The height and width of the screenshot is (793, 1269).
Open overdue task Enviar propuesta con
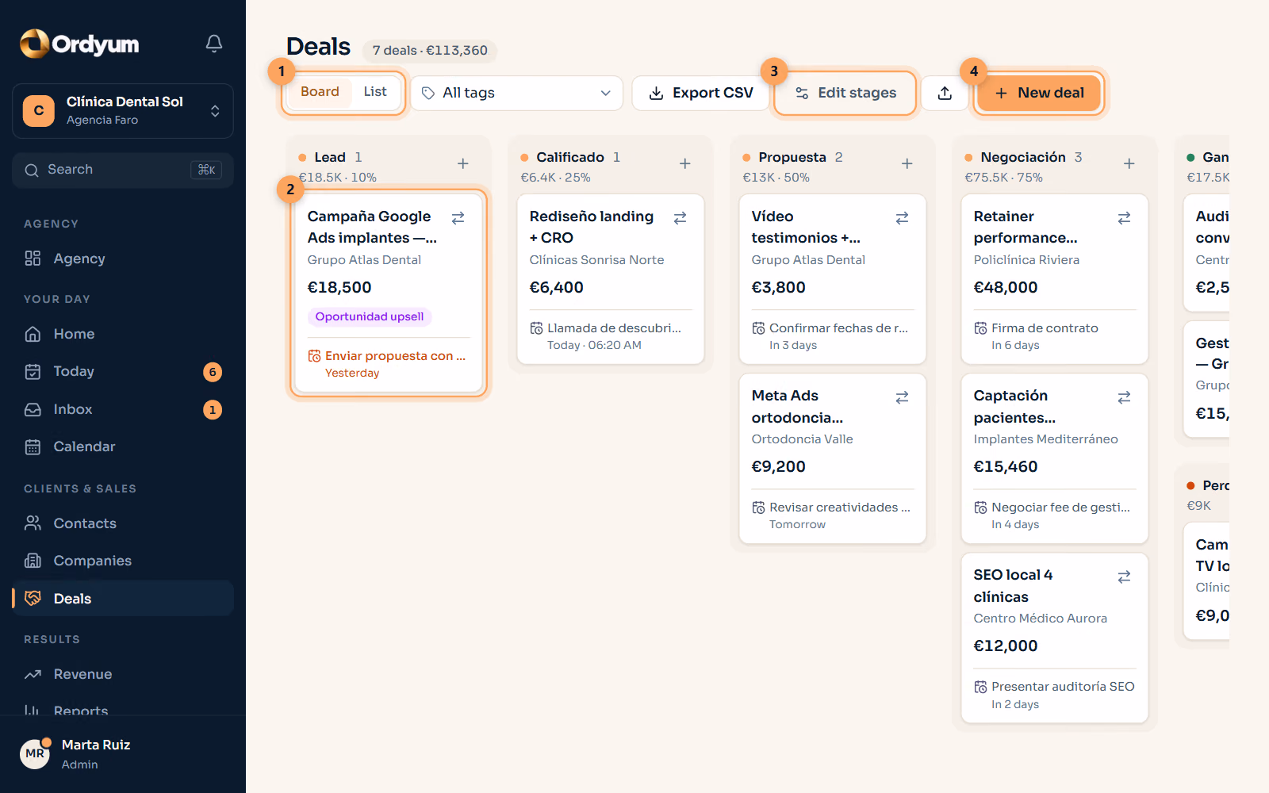389,364
